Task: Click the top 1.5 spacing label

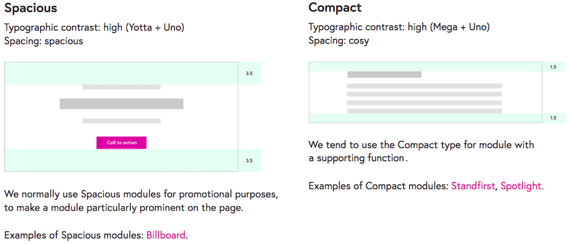Action: tap(553, 67)
